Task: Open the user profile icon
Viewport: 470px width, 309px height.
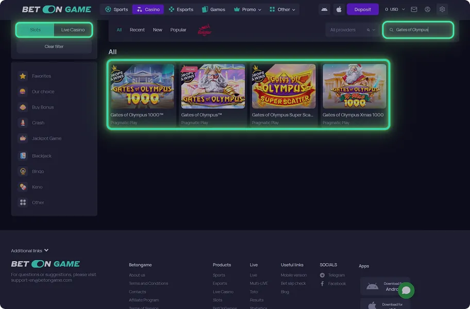Action: click(427, 9)
